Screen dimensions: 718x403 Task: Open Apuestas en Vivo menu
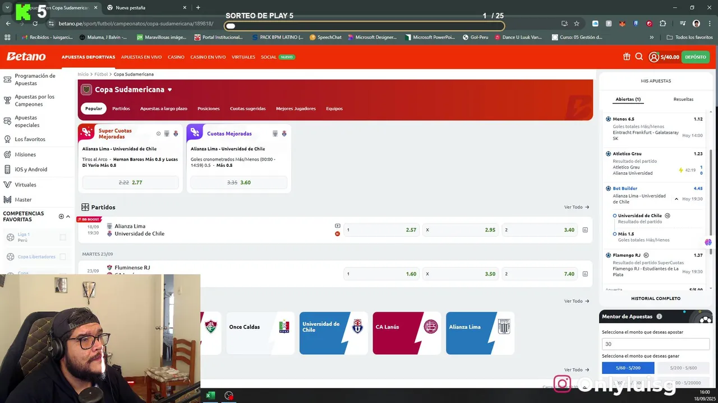pyautogui.click(x=141, y=57)
